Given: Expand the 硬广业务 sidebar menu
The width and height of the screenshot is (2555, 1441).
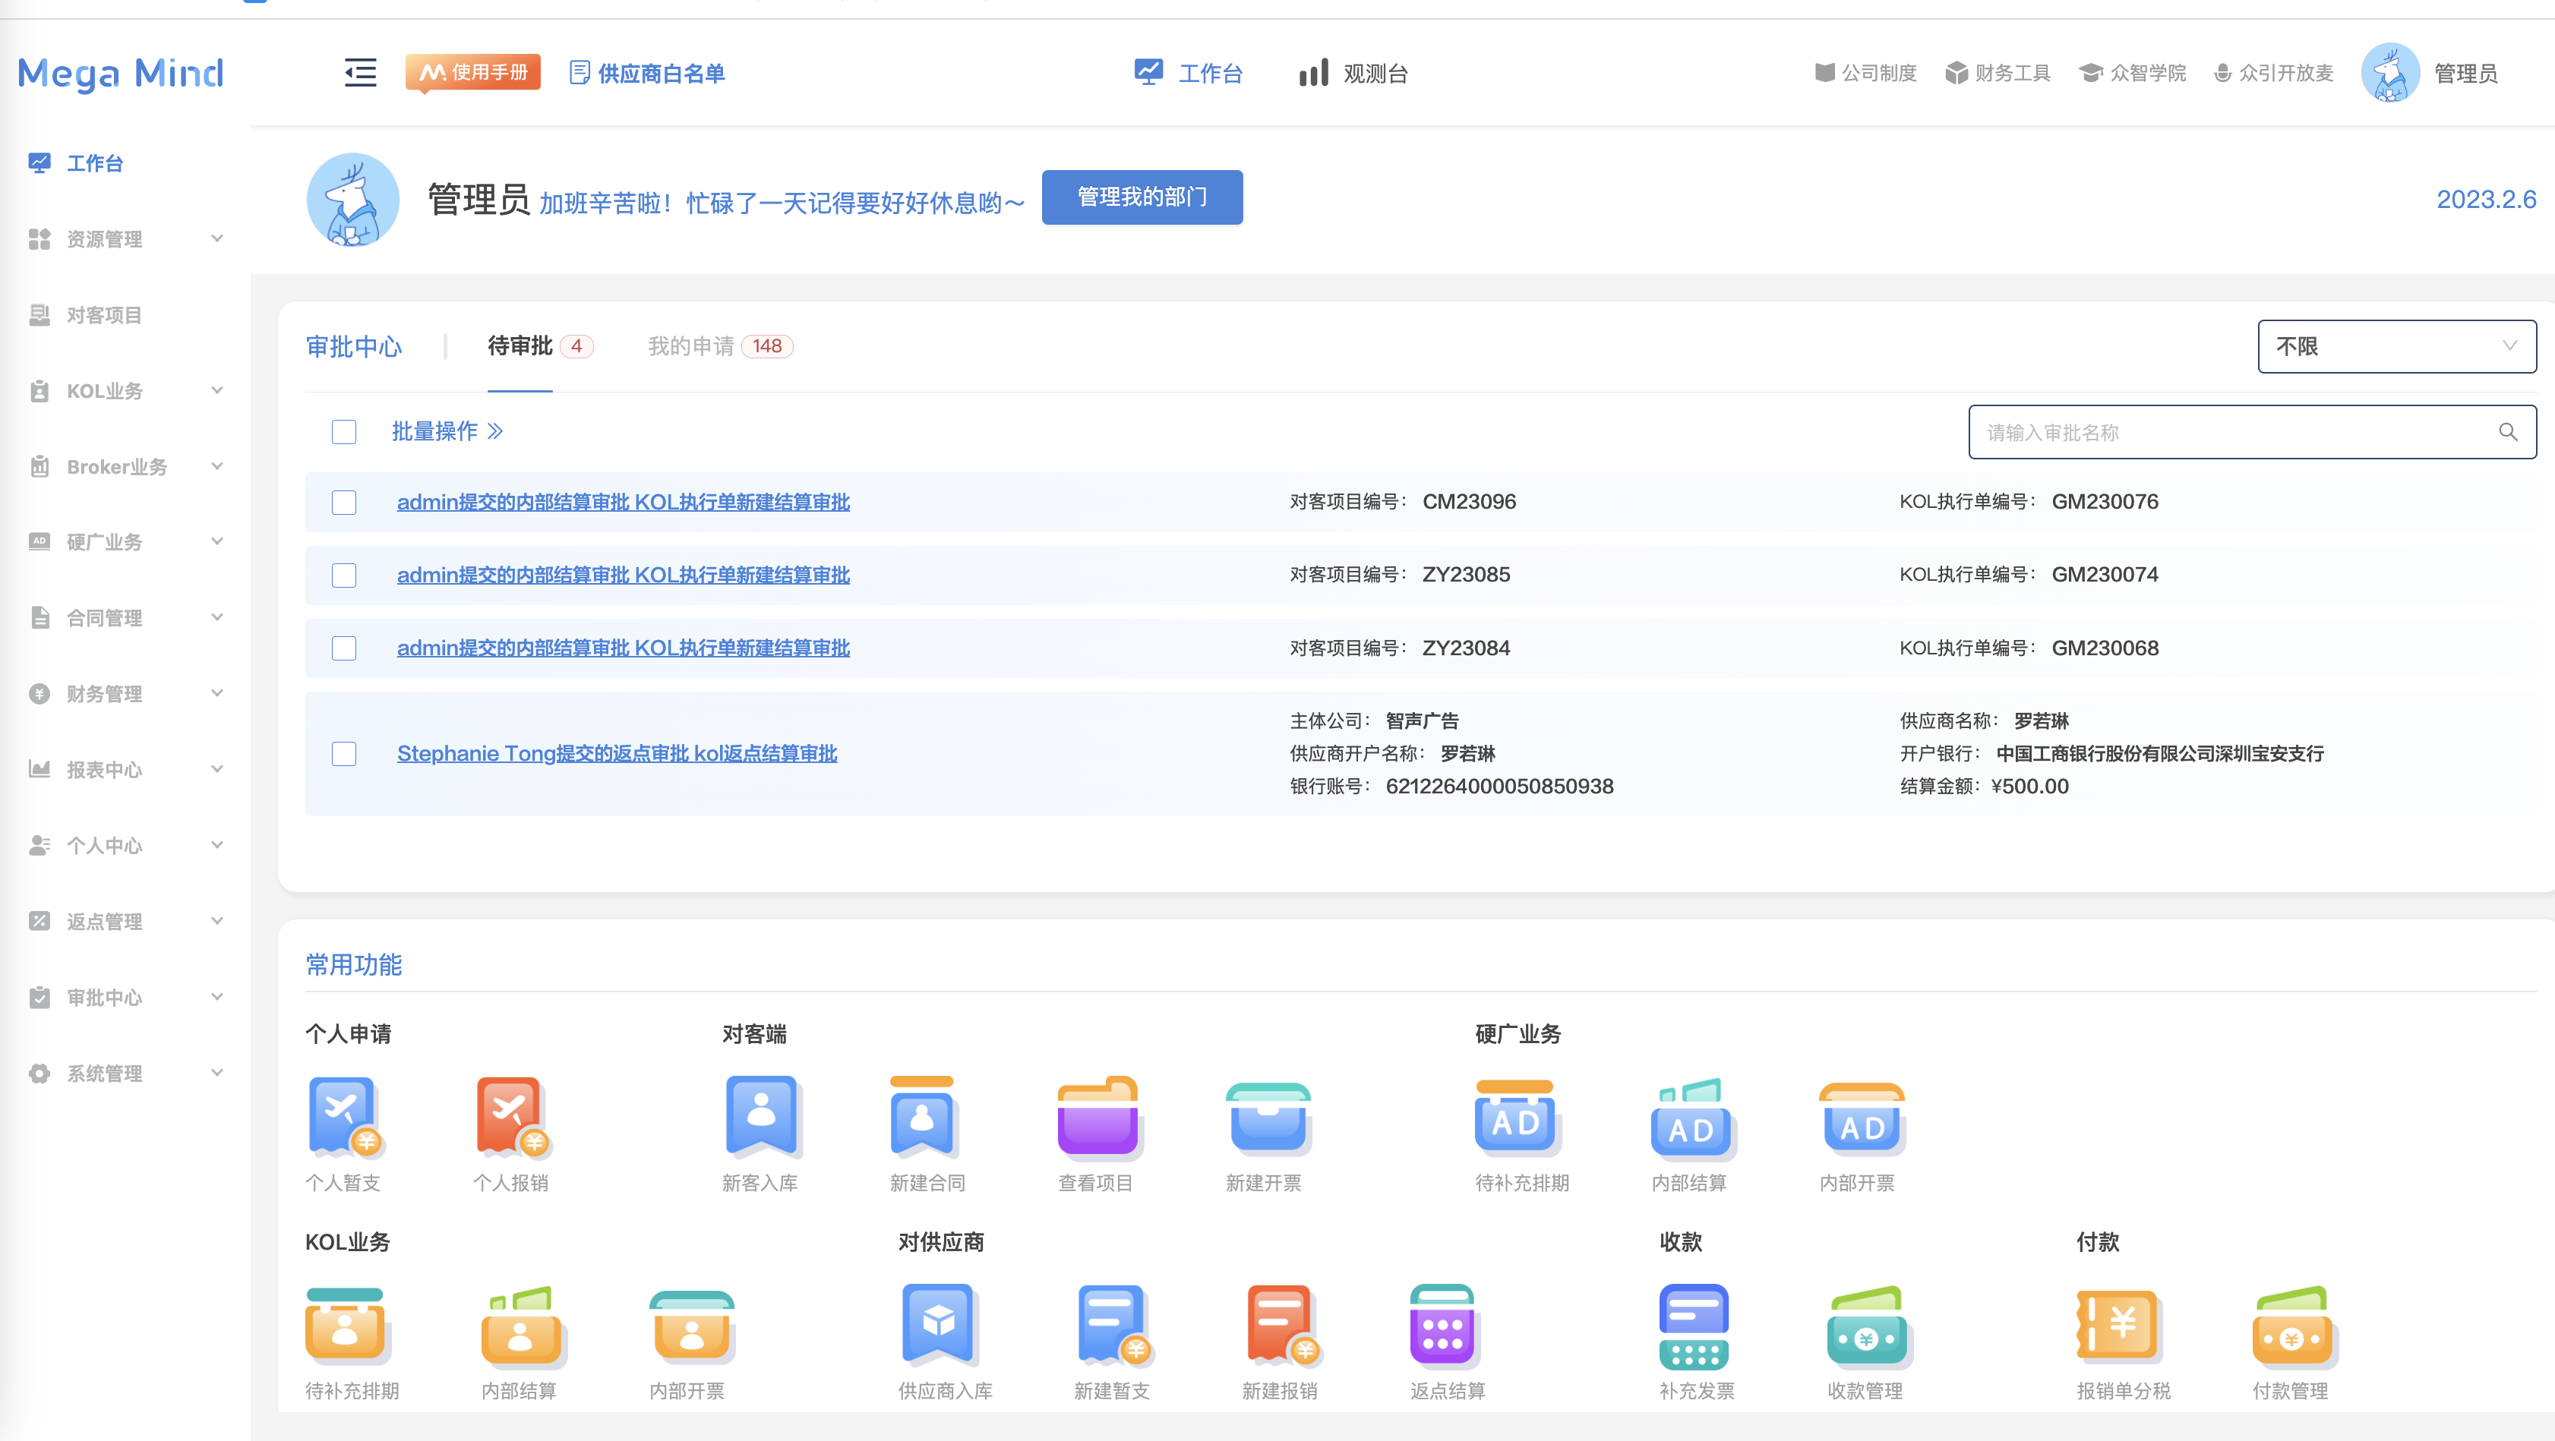Looking at the screenshot, I should click(126, 541).
